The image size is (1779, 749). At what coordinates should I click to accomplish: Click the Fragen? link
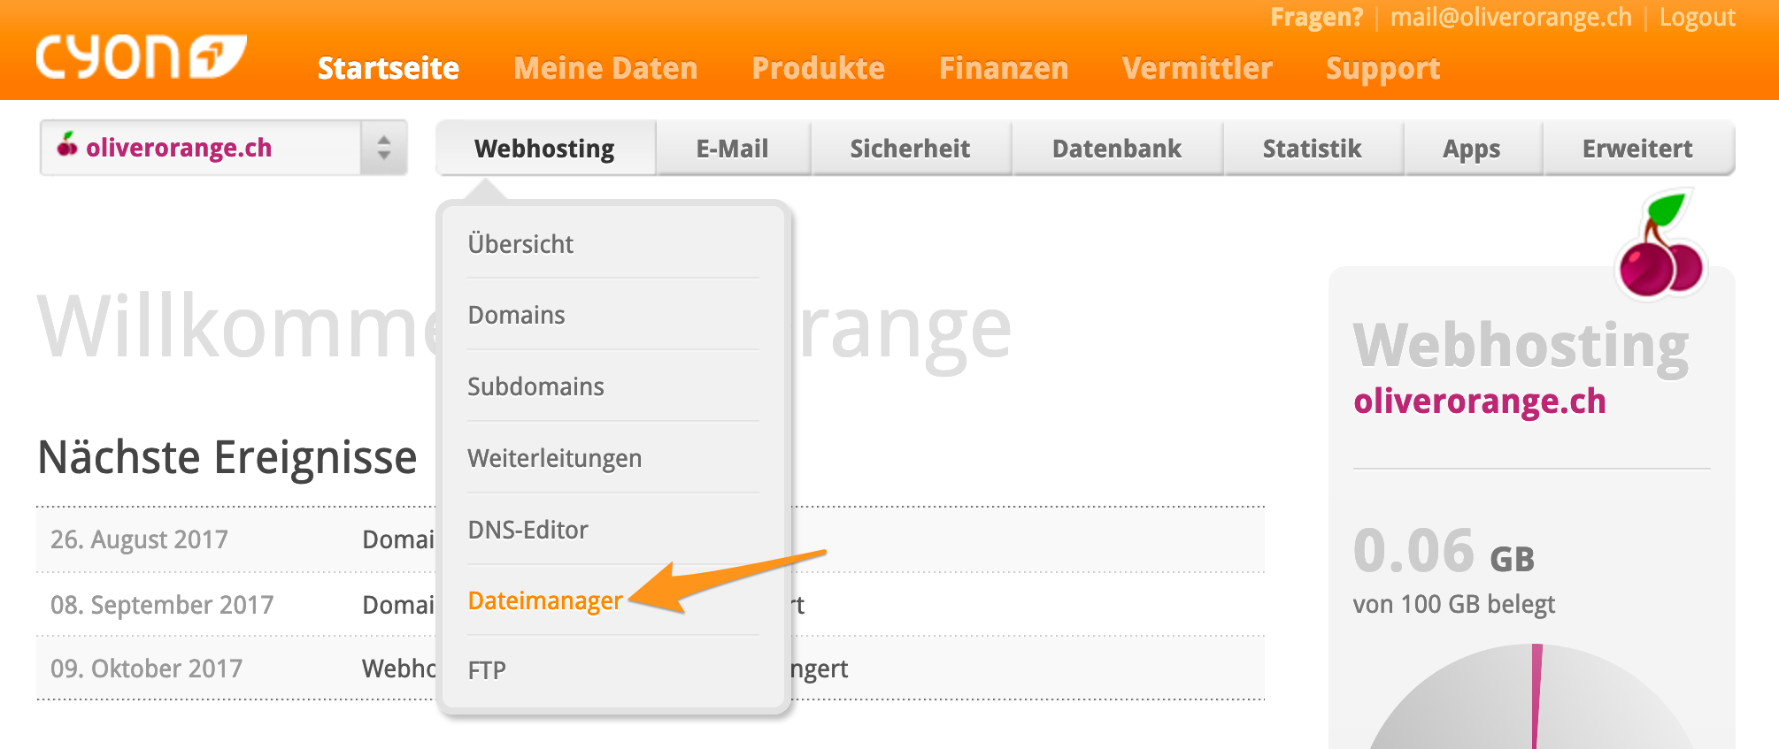coord(1317,17)
